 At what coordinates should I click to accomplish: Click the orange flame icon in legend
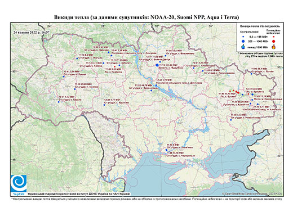tap(274, 47)
